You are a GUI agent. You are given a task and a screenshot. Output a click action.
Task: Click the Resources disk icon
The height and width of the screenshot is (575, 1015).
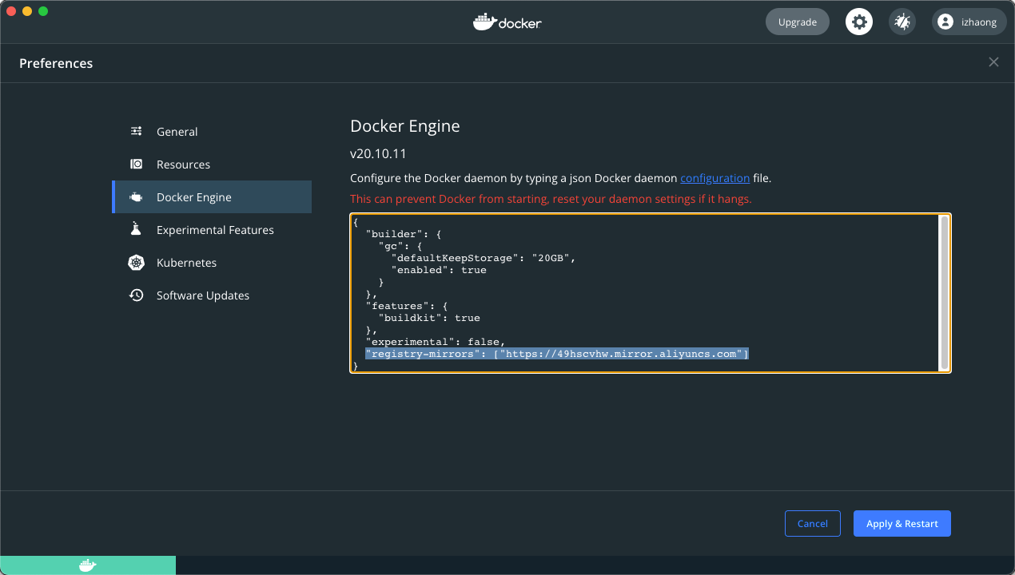[x=137, y=165]
